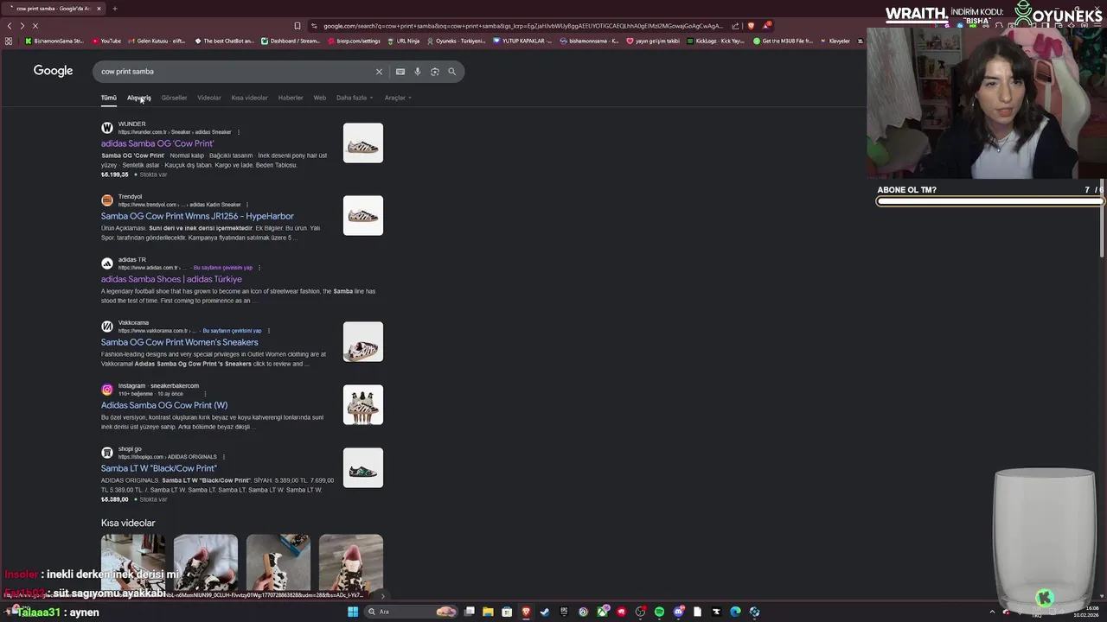
Task: Open the Dashboard / Stream bookmark
Action: 291,41
